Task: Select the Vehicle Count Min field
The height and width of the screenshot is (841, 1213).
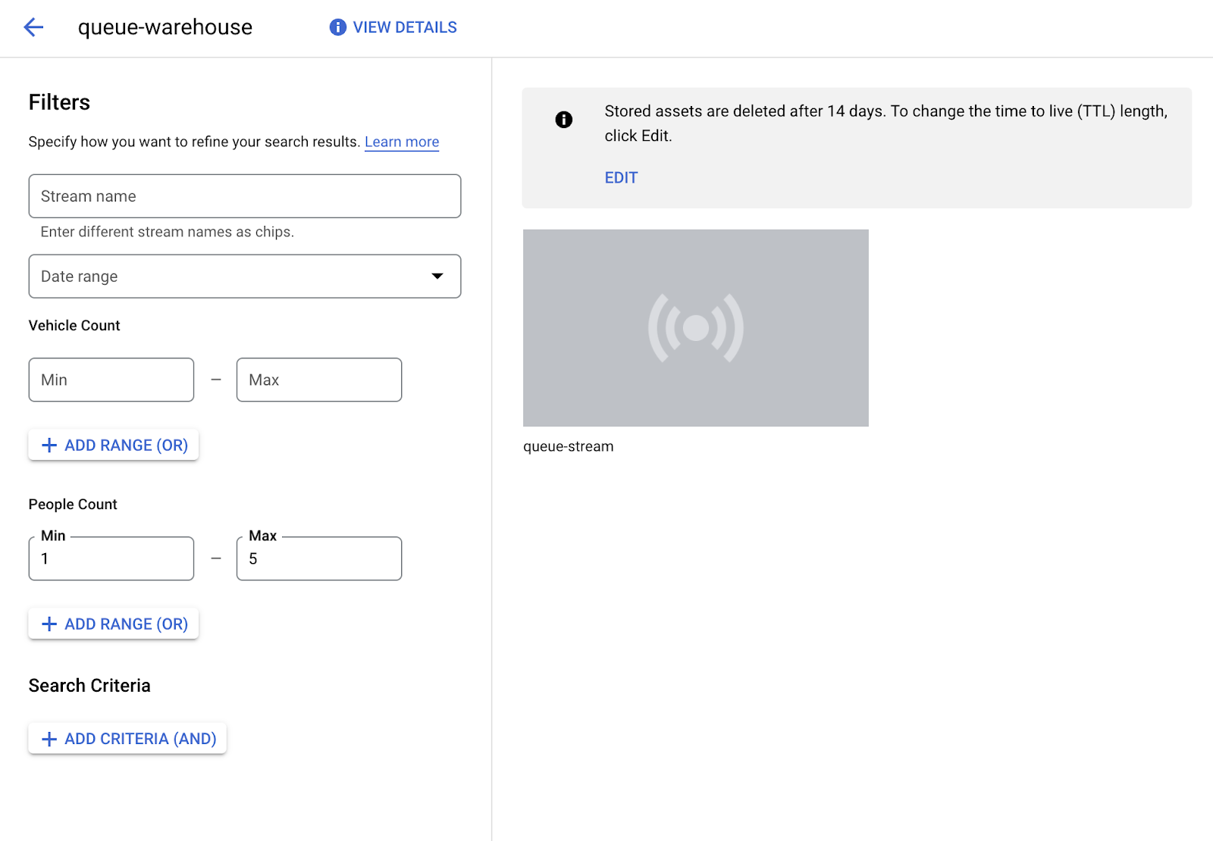Action: pyautogui.click(x=111, y=380)
